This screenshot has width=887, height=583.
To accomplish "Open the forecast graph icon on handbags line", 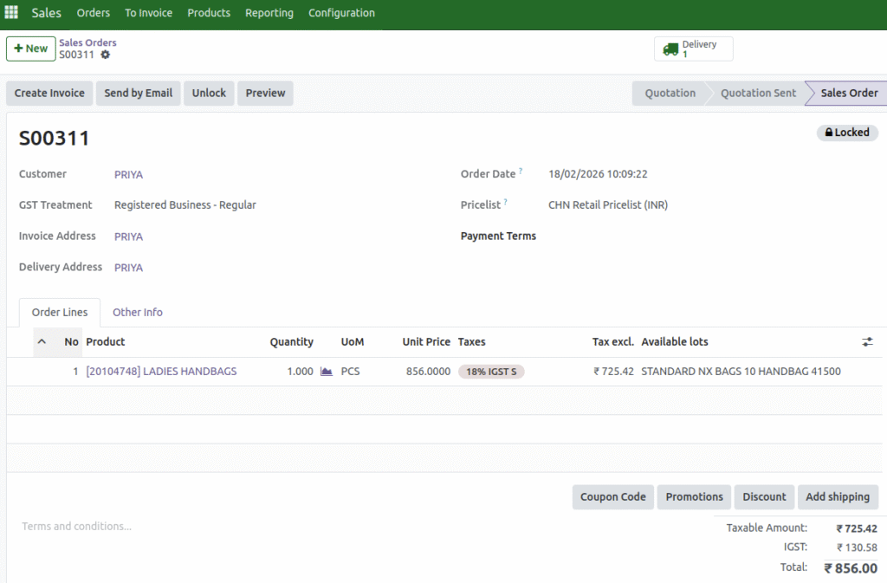I will pyautogui.click(x=324, y=371).
